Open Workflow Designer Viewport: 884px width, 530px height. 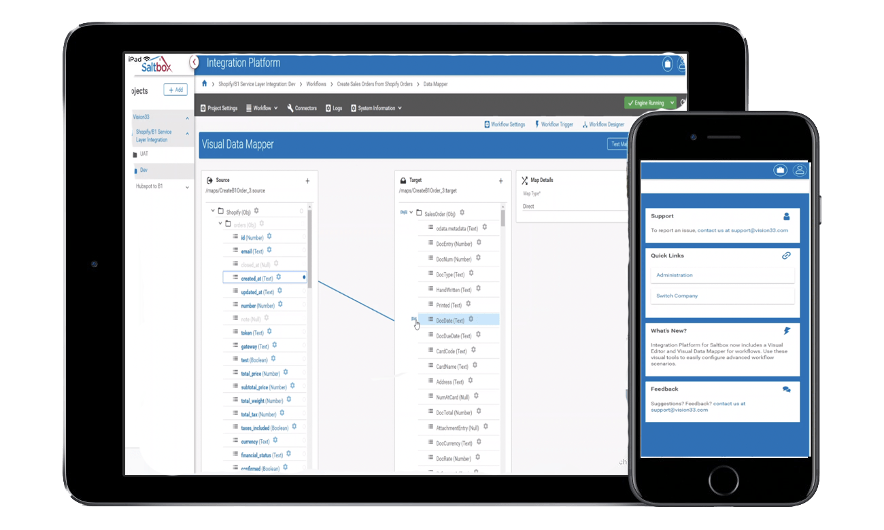tap(603, 124)
